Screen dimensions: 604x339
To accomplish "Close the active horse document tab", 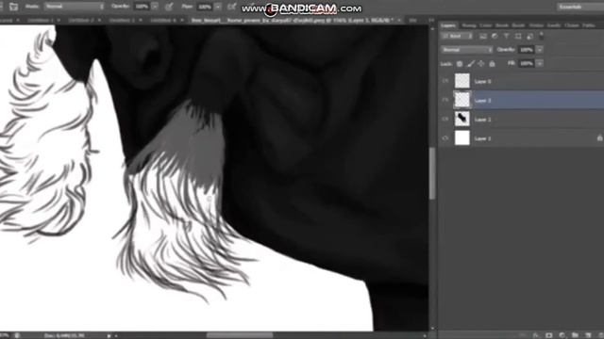I will point(399,20).
